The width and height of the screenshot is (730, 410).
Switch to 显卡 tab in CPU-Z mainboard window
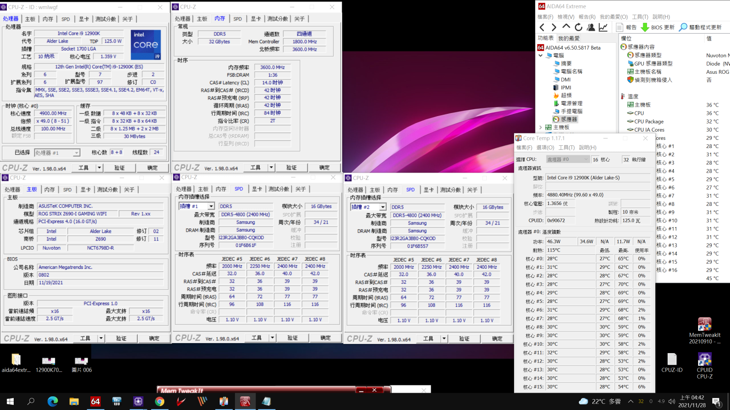point(86,190)
